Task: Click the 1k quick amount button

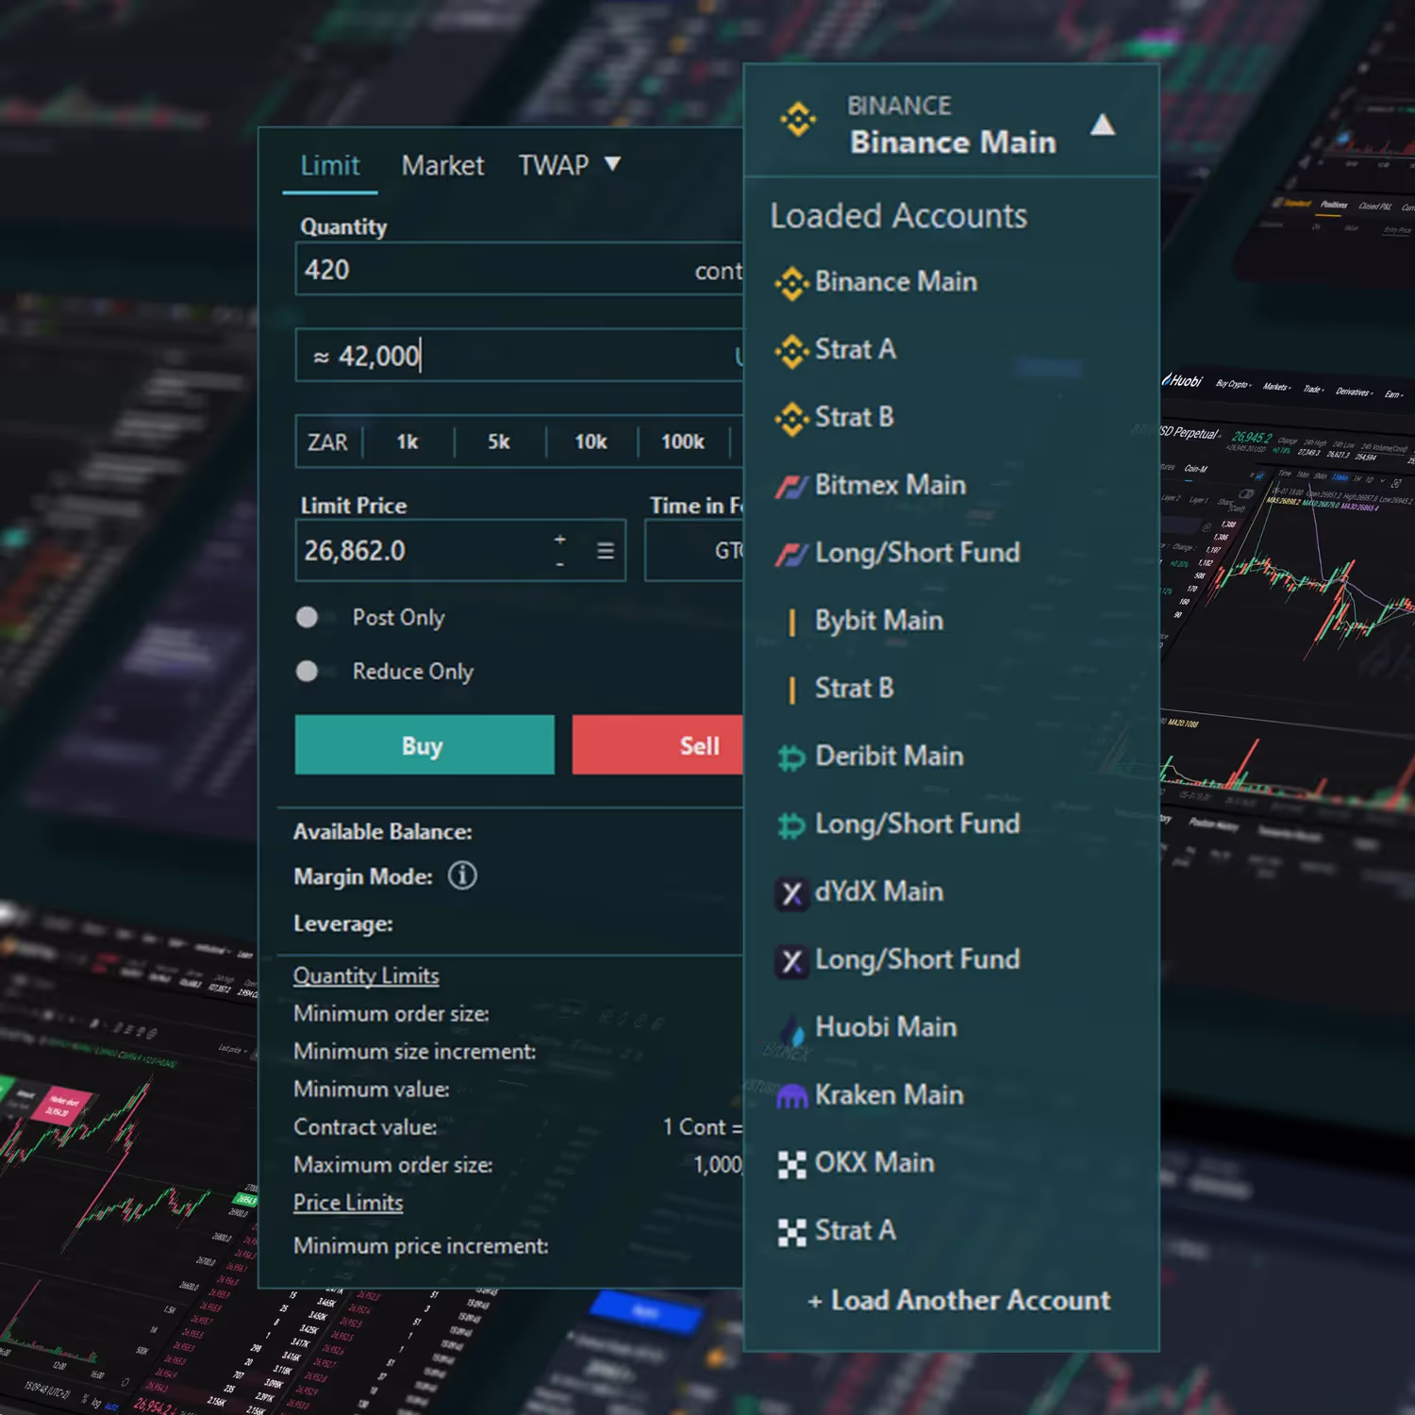Action: (408, 441)
